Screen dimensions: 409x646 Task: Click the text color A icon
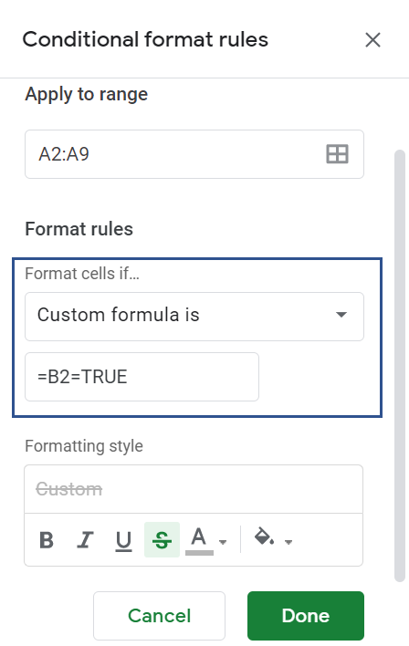(199, 540)
